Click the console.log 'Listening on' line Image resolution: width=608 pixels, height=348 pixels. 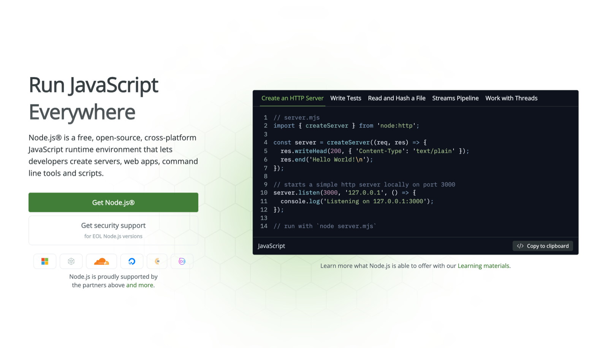357,201
